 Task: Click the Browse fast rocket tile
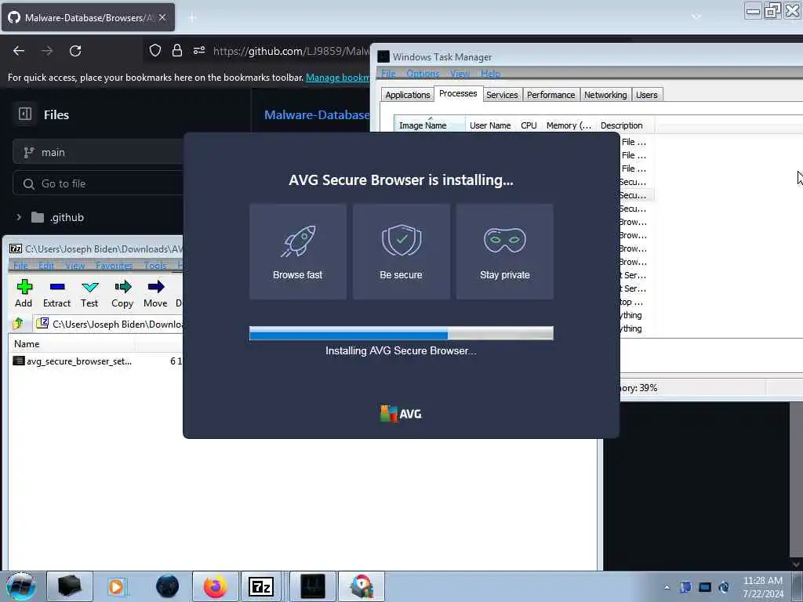point(297,252)
